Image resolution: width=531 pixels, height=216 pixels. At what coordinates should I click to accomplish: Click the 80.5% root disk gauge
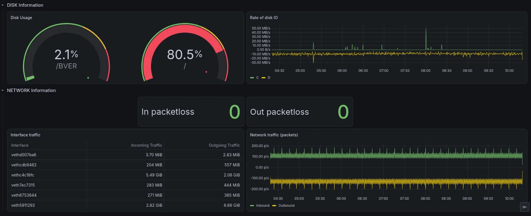185,52
